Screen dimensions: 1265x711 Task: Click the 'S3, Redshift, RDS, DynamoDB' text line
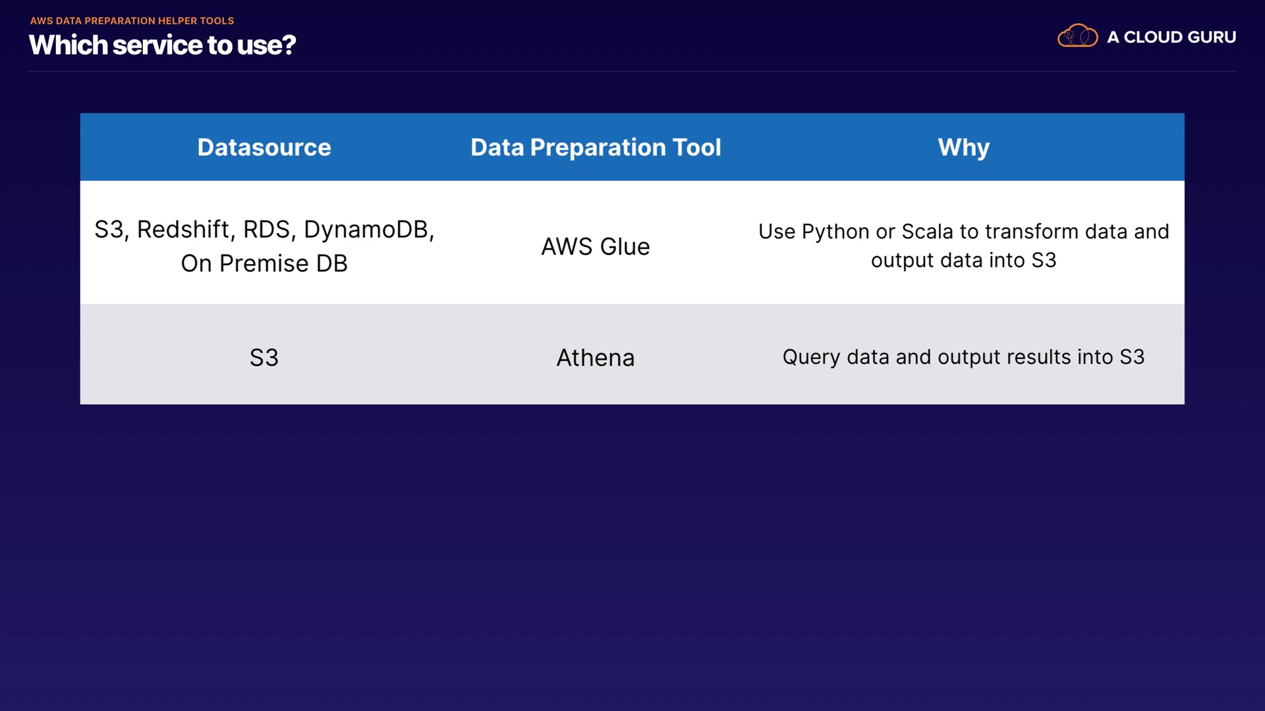click(264, 230)
